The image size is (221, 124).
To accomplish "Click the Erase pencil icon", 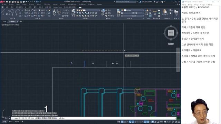I will point(49,10).
